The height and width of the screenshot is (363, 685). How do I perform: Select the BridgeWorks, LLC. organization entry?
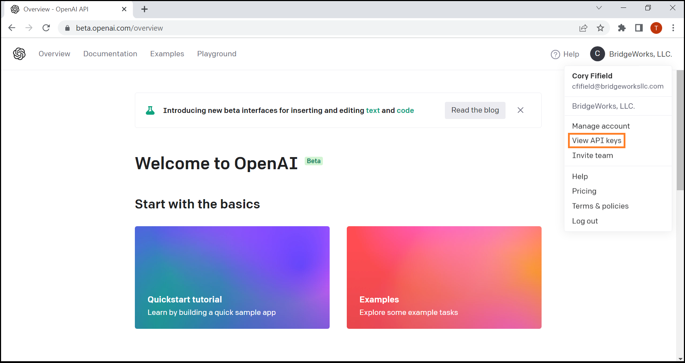[x=603, y=106]
